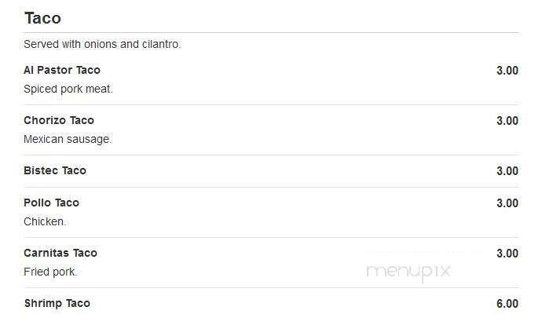Click the Bistec Taco price 3.00
Viewport: 535px width, 325px height.
(x=508, y=171)
